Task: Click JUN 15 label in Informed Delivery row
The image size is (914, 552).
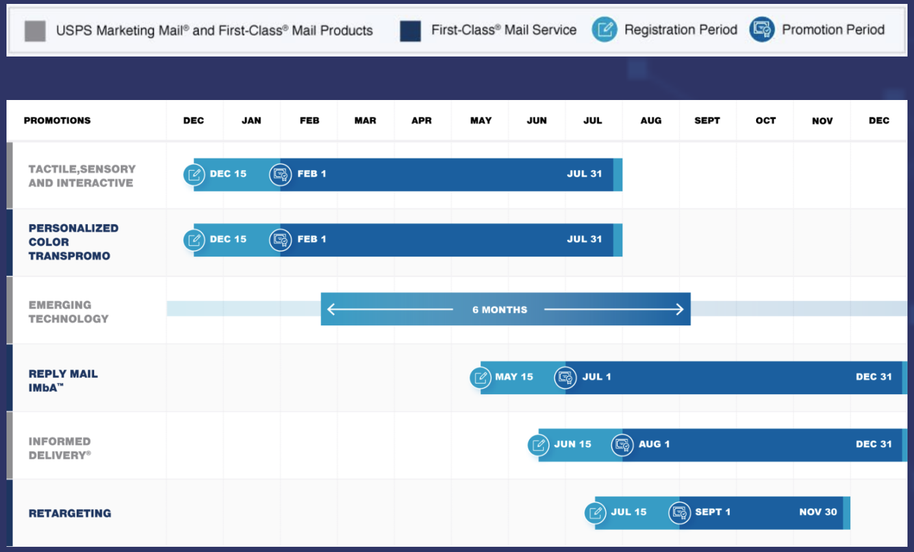Action: pos(572,444)
